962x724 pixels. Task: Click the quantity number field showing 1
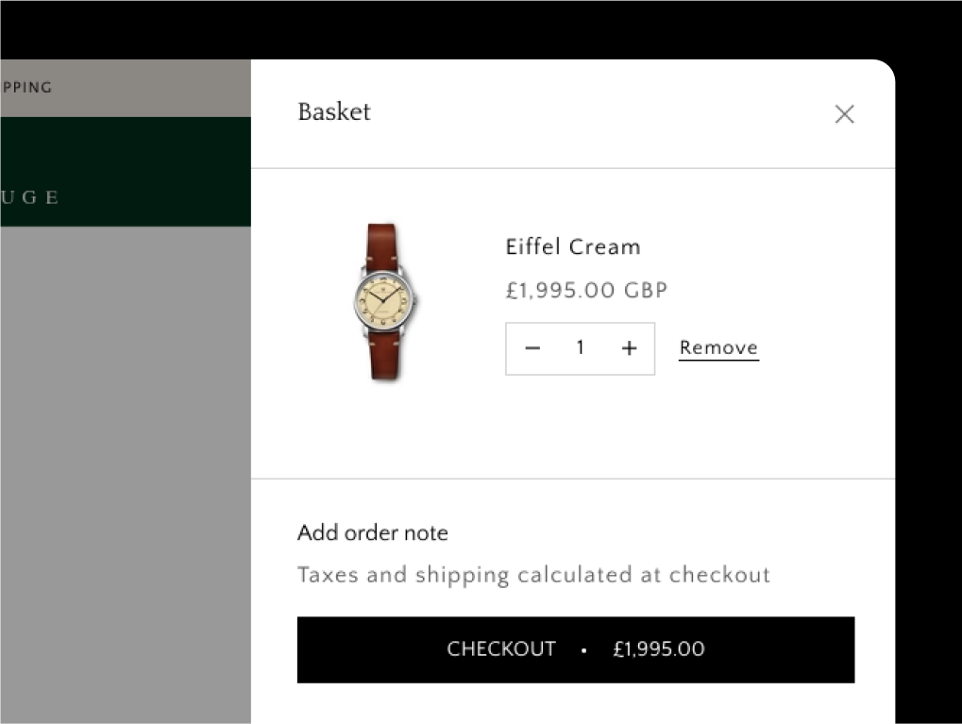(x=580, y=348)
